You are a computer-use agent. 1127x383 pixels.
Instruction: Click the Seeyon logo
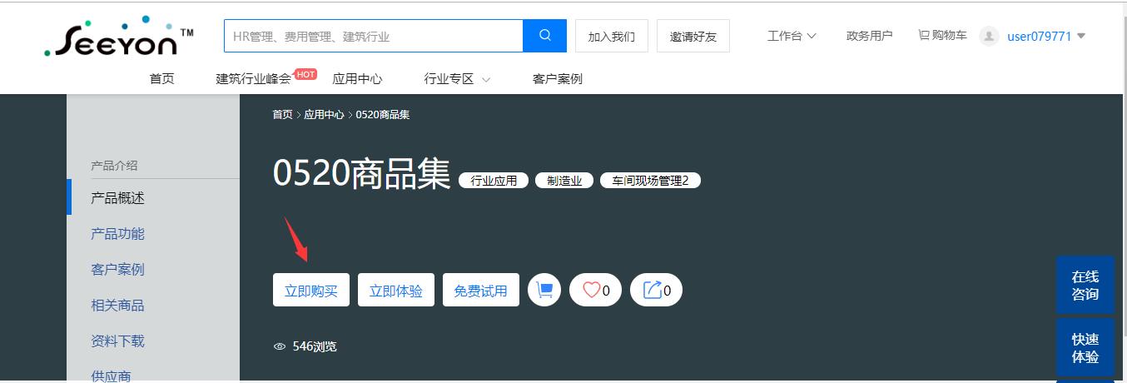point(119,37)
